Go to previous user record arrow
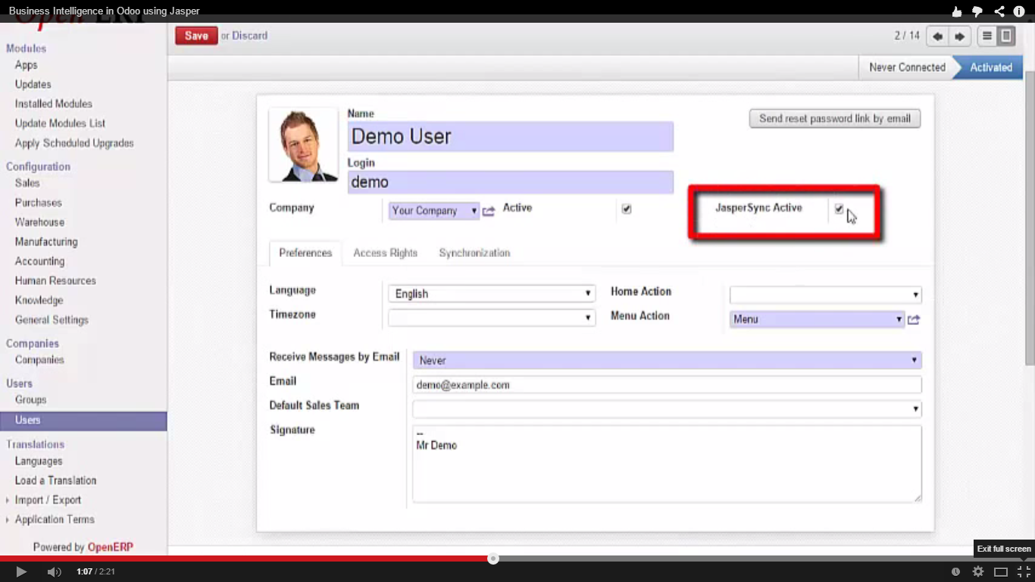Viewport: 1035px width, 582px height. [x=938, y=36]
